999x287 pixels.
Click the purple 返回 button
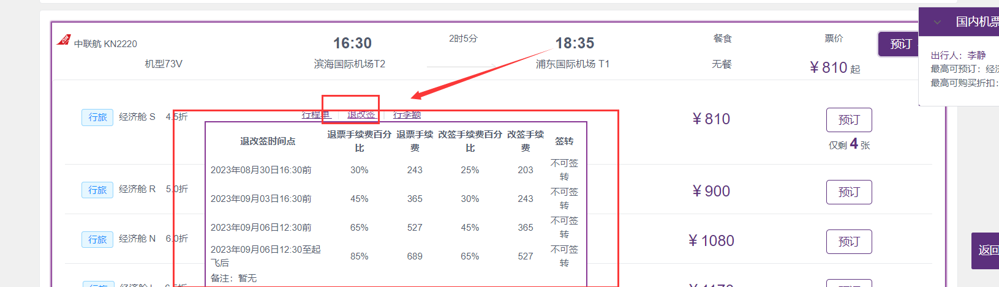986,250
